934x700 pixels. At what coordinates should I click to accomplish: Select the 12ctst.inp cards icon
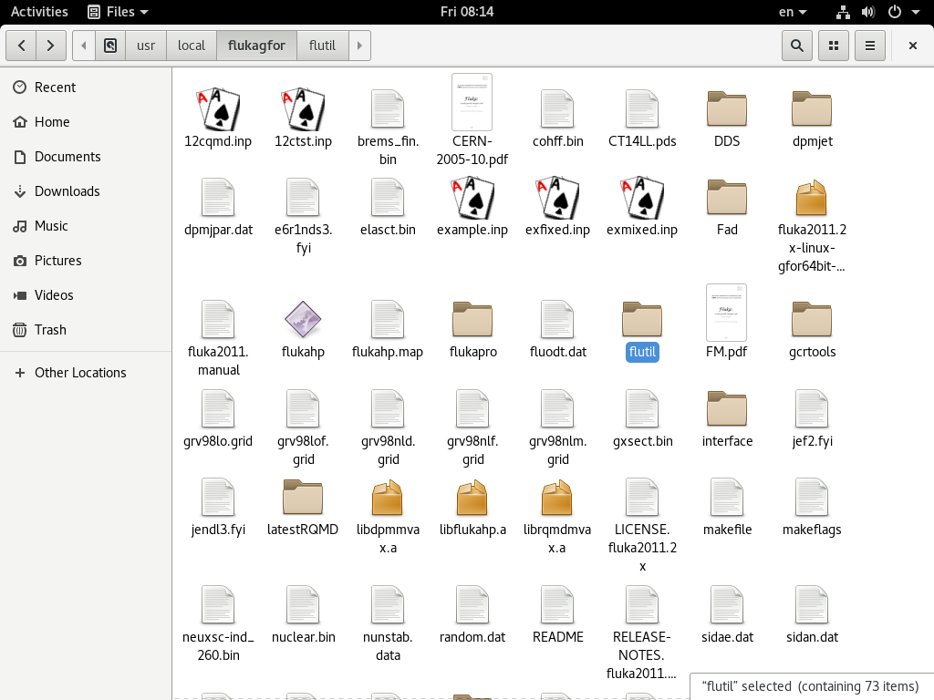click(303, 109)
